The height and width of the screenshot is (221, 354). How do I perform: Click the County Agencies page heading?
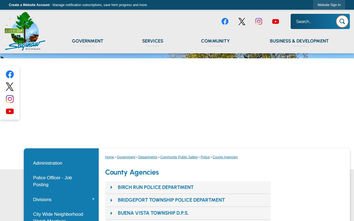[x=132, y=172]
